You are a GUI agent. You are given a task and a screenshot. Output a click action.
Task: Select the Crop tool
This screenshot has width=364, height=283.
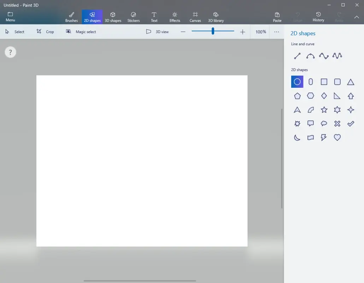point(45,31)
